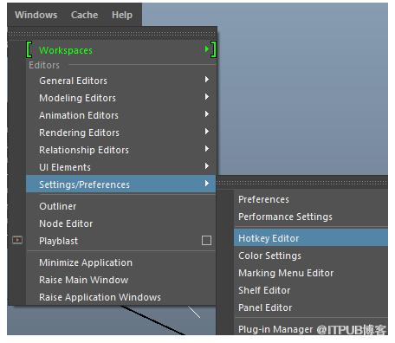Screen dimensions: 395x343
Task: Open the Help menu
Action: tap(122, 15)
